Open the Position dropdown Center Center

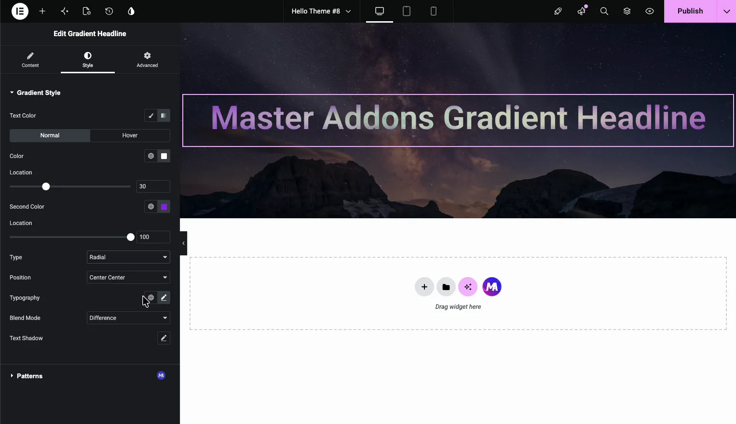tap(128, 278)
